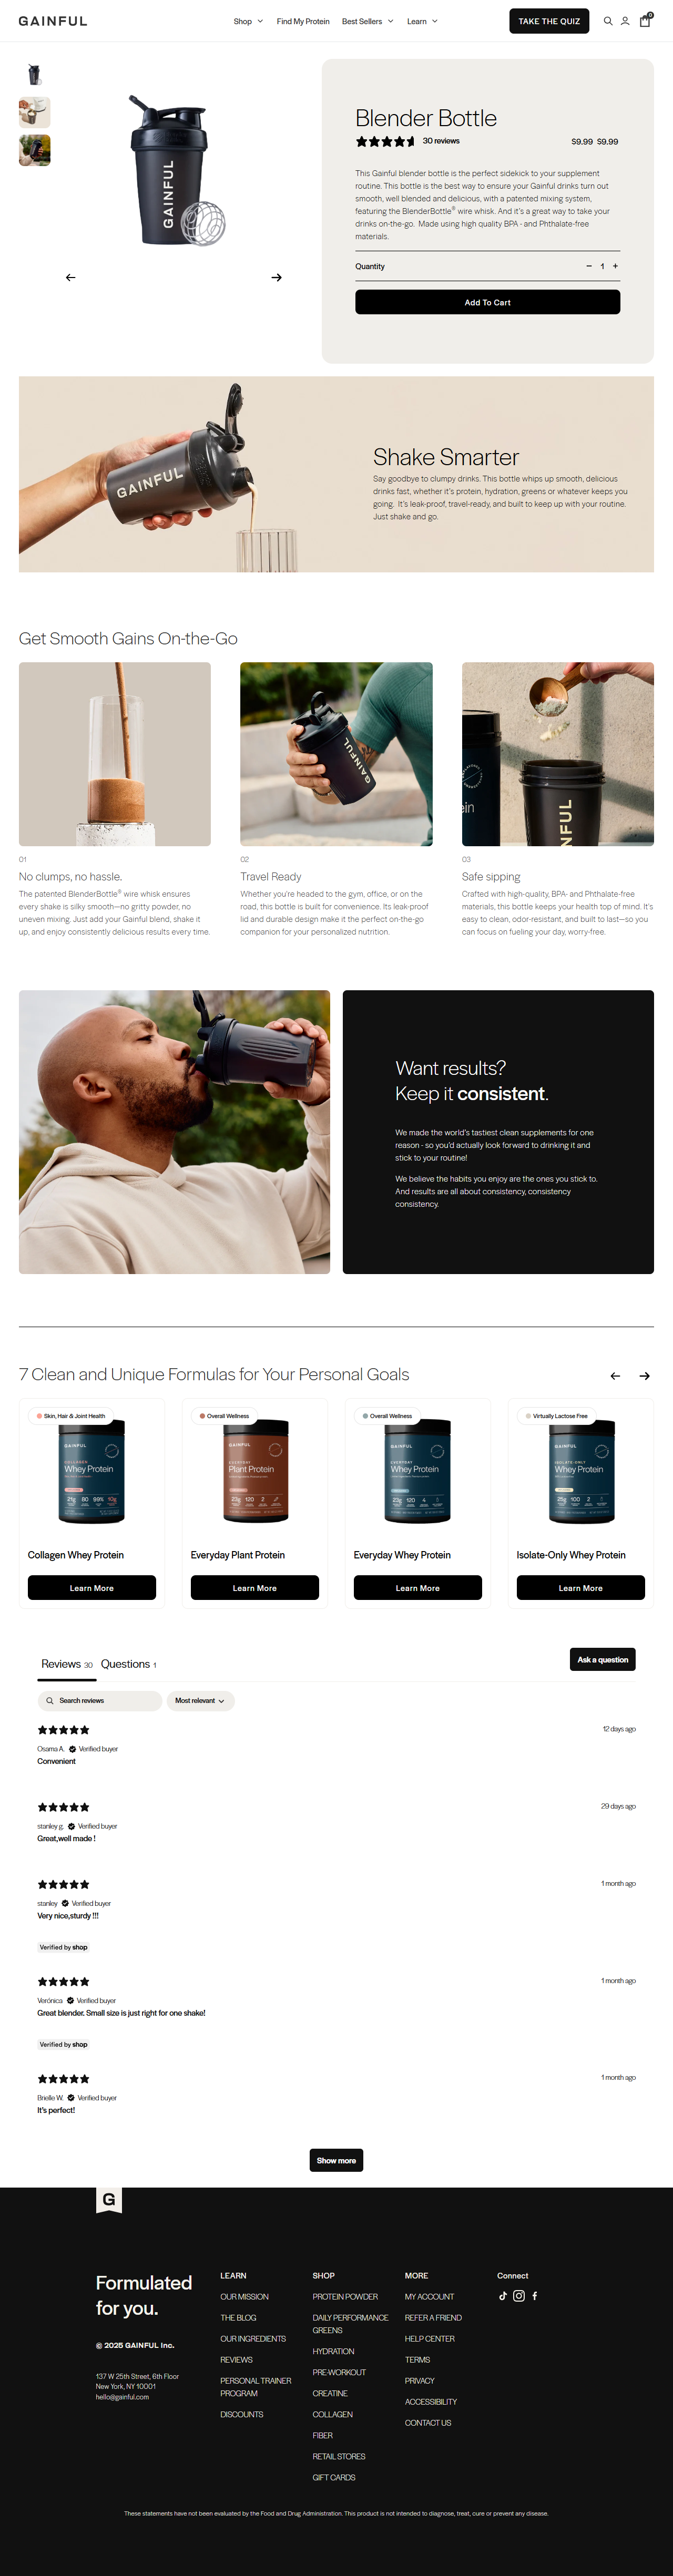Show next product image with right arrow
This screenshot has height=2576, width=673.
click(x=276, y=278)
